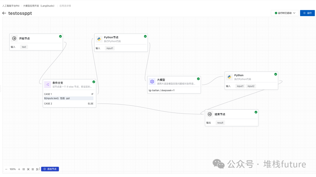Click green status check on right Python node
This screenshot has height=177, width=316.
coord(276,74)
